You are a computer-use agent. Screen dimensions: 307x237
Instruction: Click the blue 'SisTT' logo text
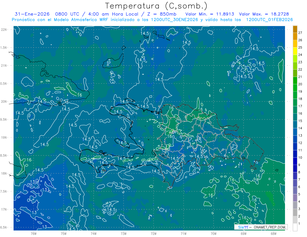coord(243,227)
